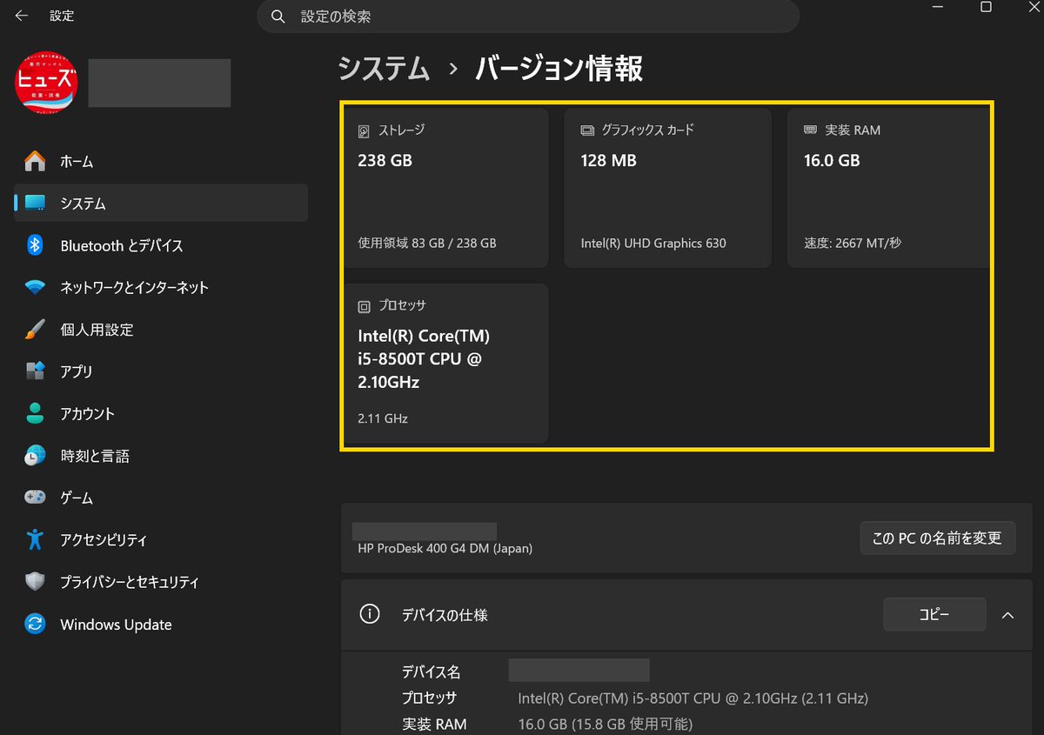
Task: Open ゲーム settings page
Action: click(x=161, y=498)
